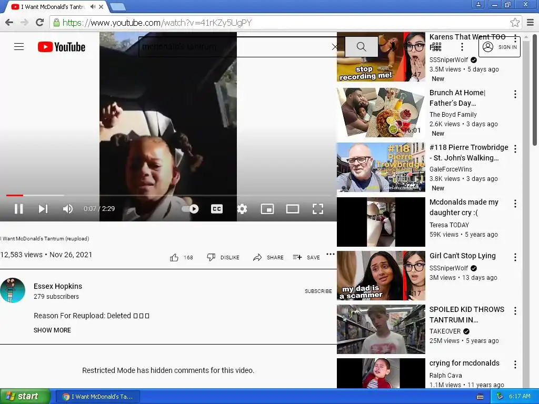539x404 pixels.
Task: Click the DISLIKE button
Action: [223, 257]
